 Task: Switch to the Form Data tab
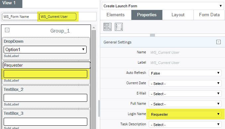(x=209, y=15)
